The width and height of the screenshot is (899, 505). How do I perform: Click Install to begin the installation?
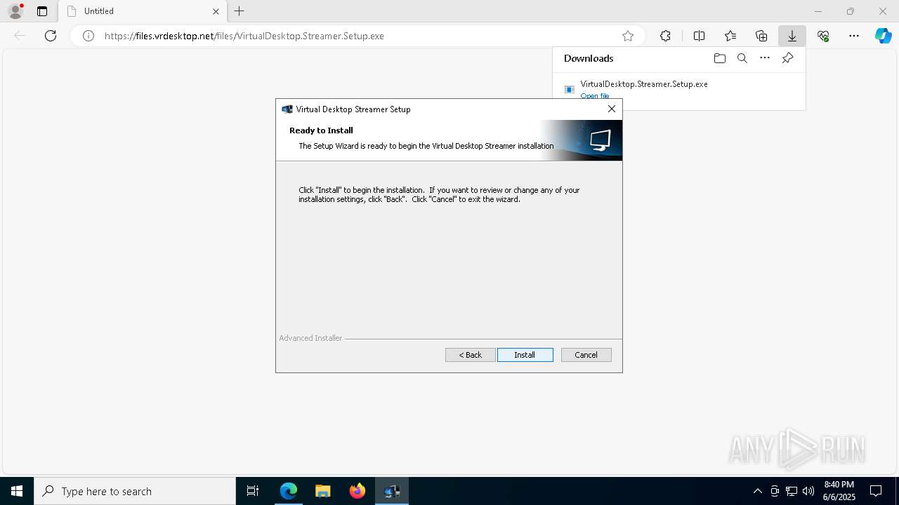point(525,355)
